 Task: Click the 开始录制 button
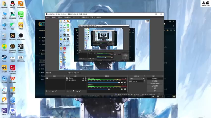(x=155, y=81)
